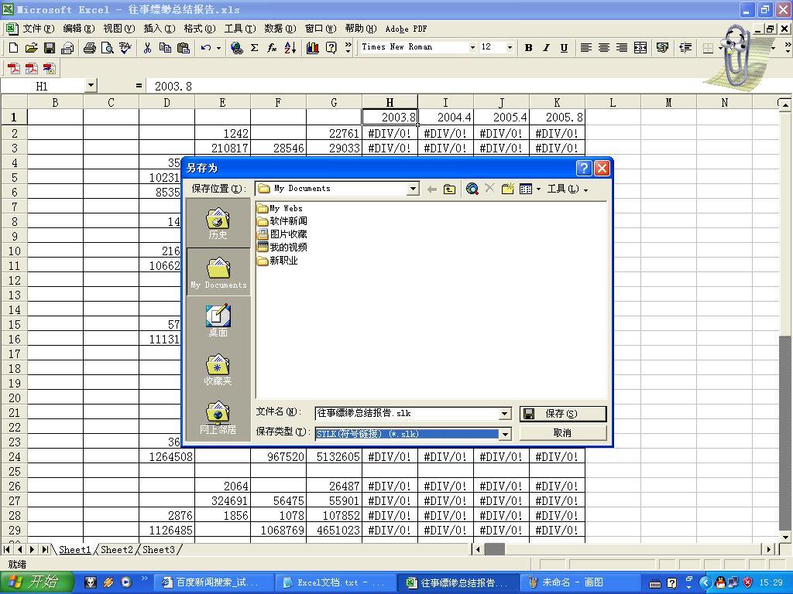Viewport: 793px width, 594px height.
Task: Click the horizontal scrollbar thumb
Action: 494,549
